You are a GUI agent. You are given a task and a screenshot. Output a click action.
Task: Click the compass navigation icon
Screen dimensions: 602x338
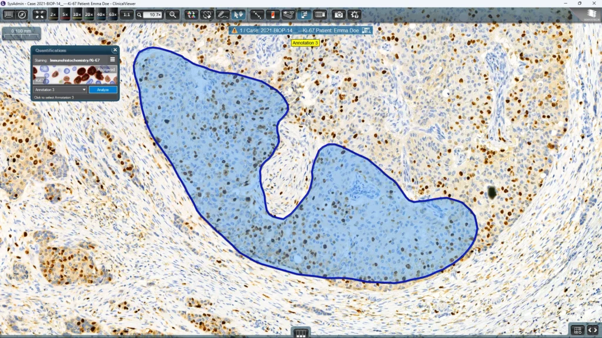[22, 15]
